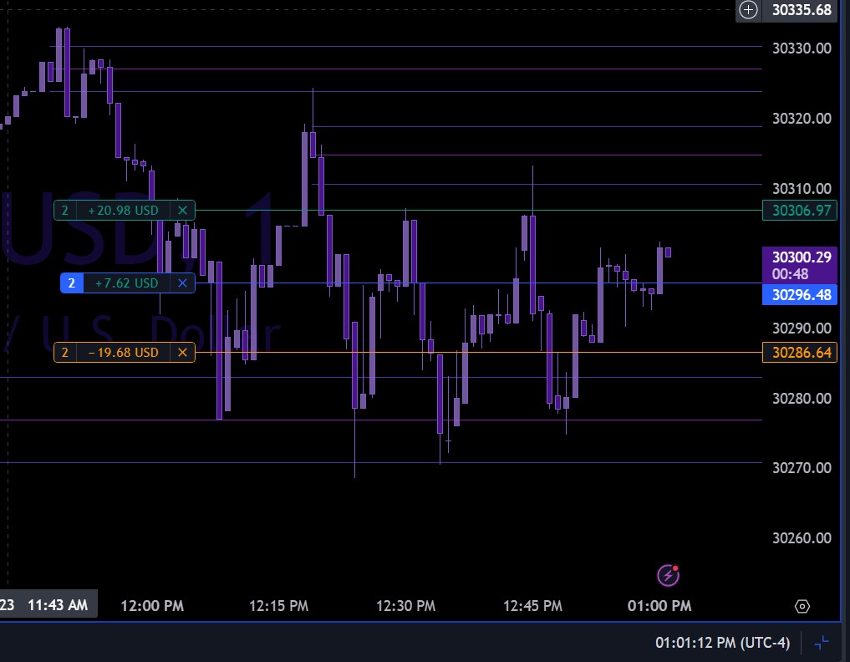Select the +20.98 USD profit label
Screen dimensions: 850x662
pyautogui.click(x=124, y=211)
